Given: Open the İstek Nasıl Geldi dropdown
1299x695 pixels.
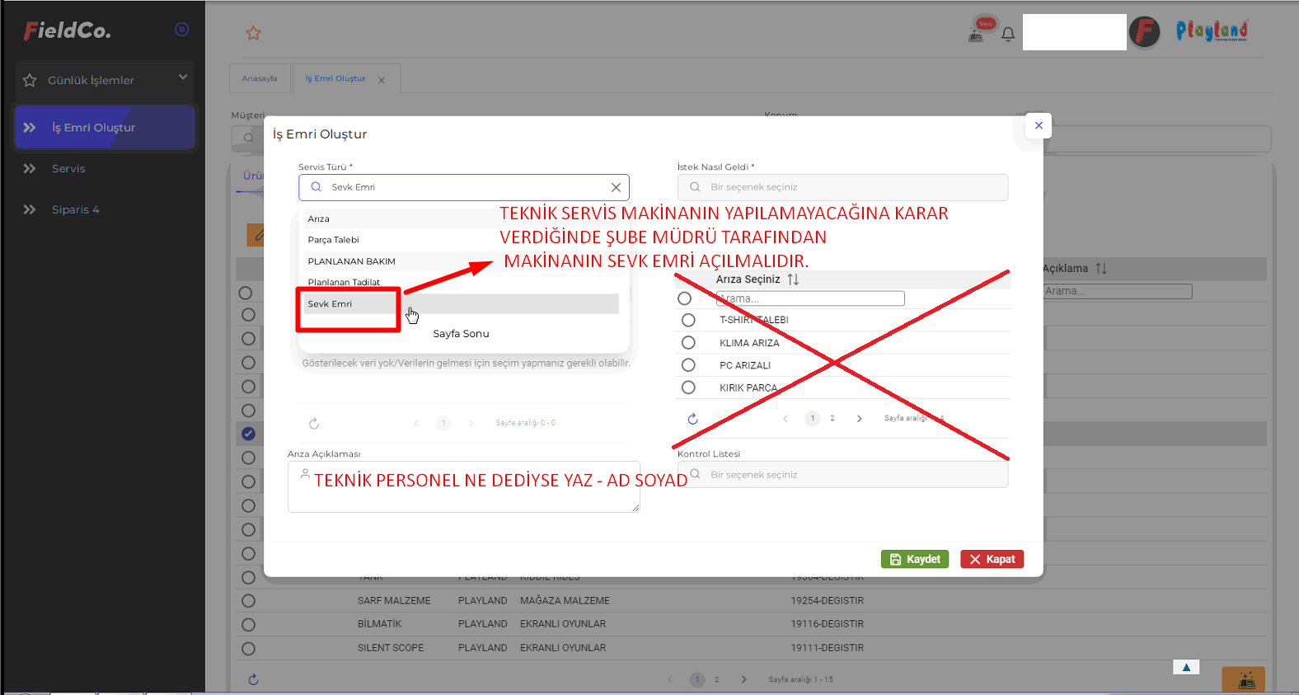Looking at the screenshot, I should (842, 187).
